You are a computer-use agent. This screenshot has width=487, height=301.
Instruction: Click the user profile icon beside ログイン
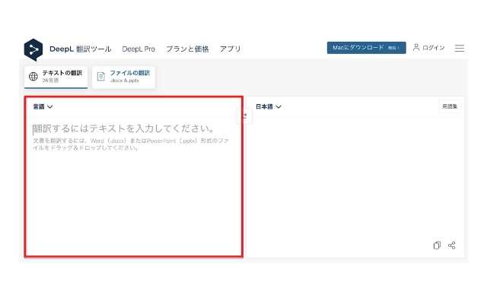click(416, 47)
